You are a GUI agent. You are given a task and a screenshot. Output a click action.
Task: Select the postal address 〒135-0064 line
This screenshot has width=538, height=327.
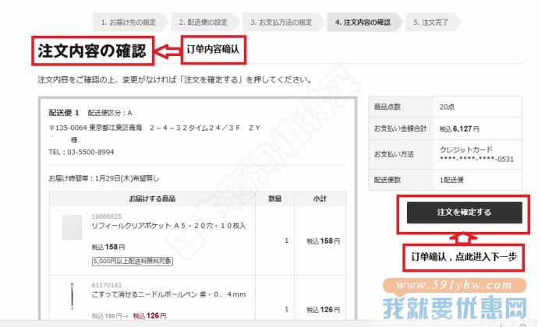(154, 128)
